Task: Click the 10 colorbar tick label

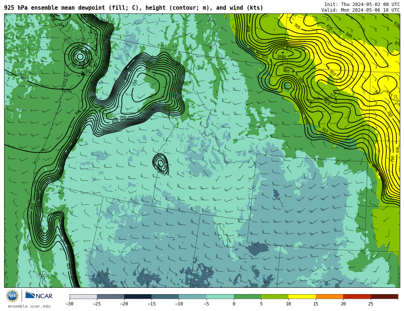Action: 288,304
